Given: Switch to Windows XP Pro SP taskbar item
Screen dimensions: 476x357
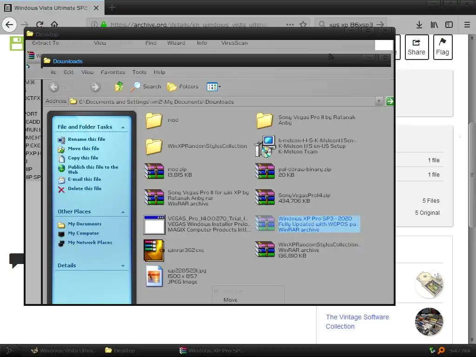Looking at the screenshot, I should tap(212, 350).
